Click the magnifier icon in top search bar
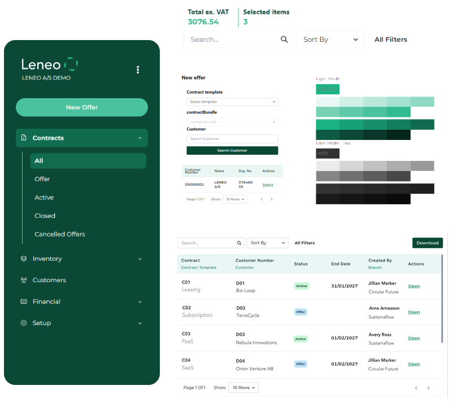The height and width of the screenshot is (403, 449). pos(284,40)
